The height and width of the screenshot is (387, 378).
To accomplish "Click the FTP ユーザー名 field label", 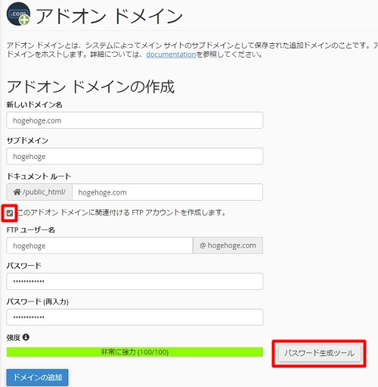I will tap(31, 229).
